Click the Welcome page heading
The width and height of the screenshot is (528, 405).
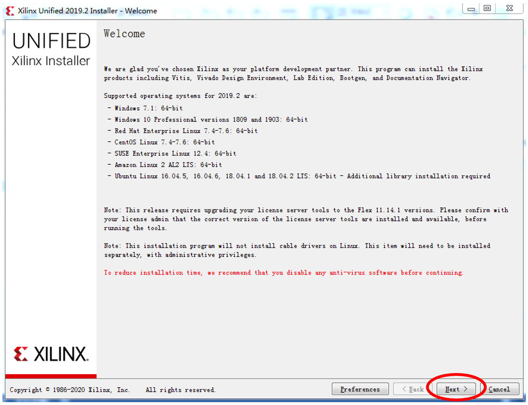(x=124, y=34)
